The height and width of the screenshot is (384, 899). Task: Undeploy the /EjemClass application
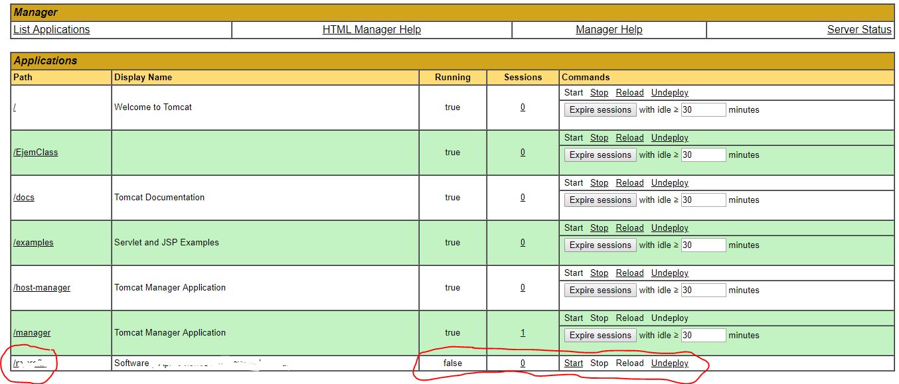tap(669, 138)
